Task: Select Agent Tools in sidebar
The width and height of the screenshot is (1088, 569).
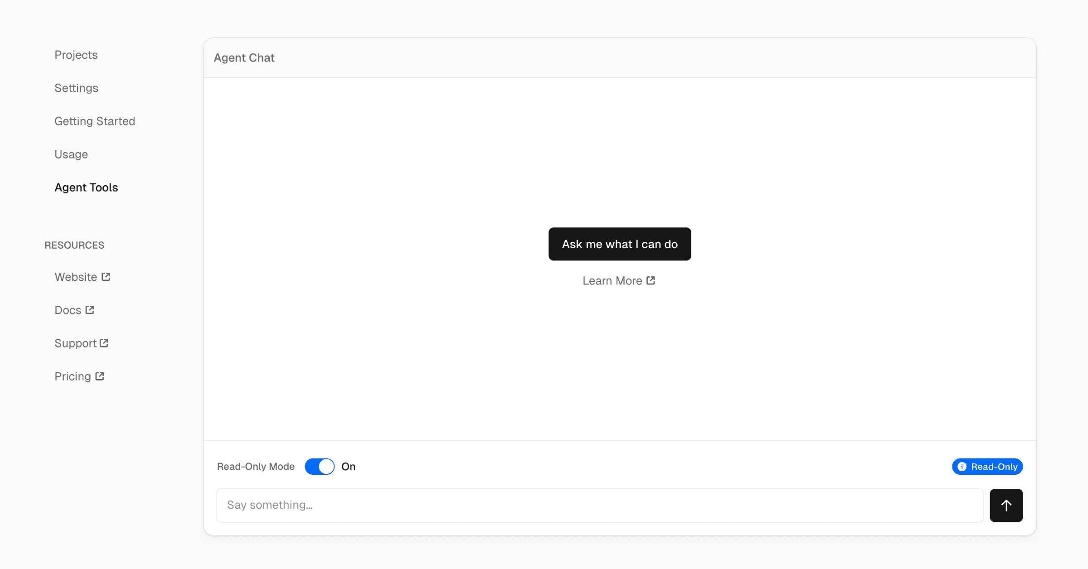Action: point(86,188)
